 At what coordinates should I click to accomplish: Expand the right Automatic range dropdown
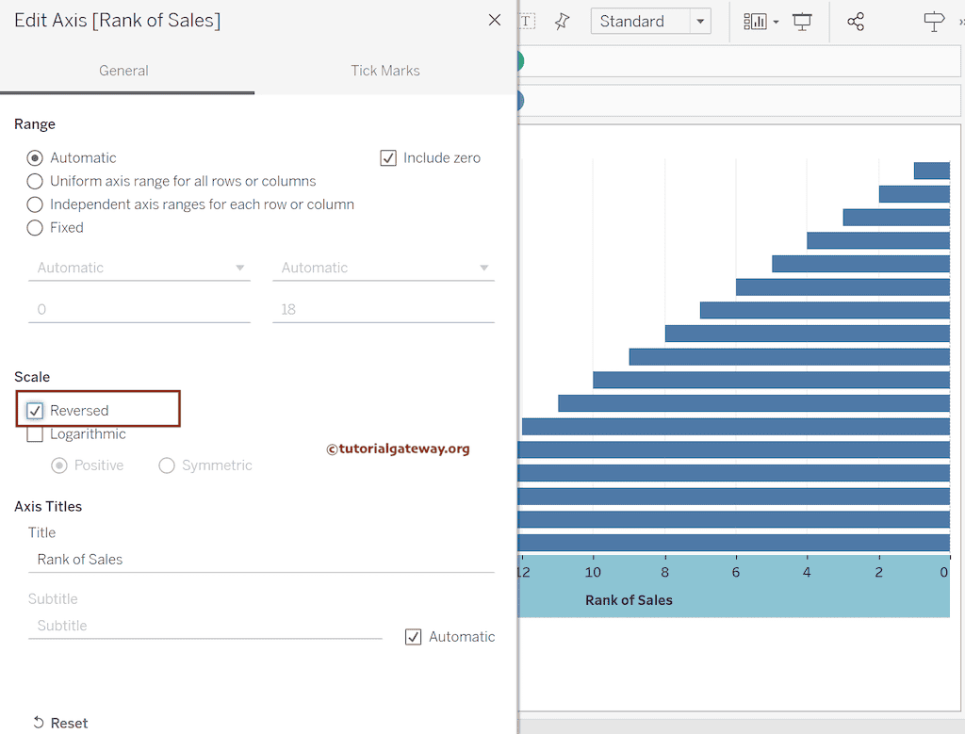(384, 269)
